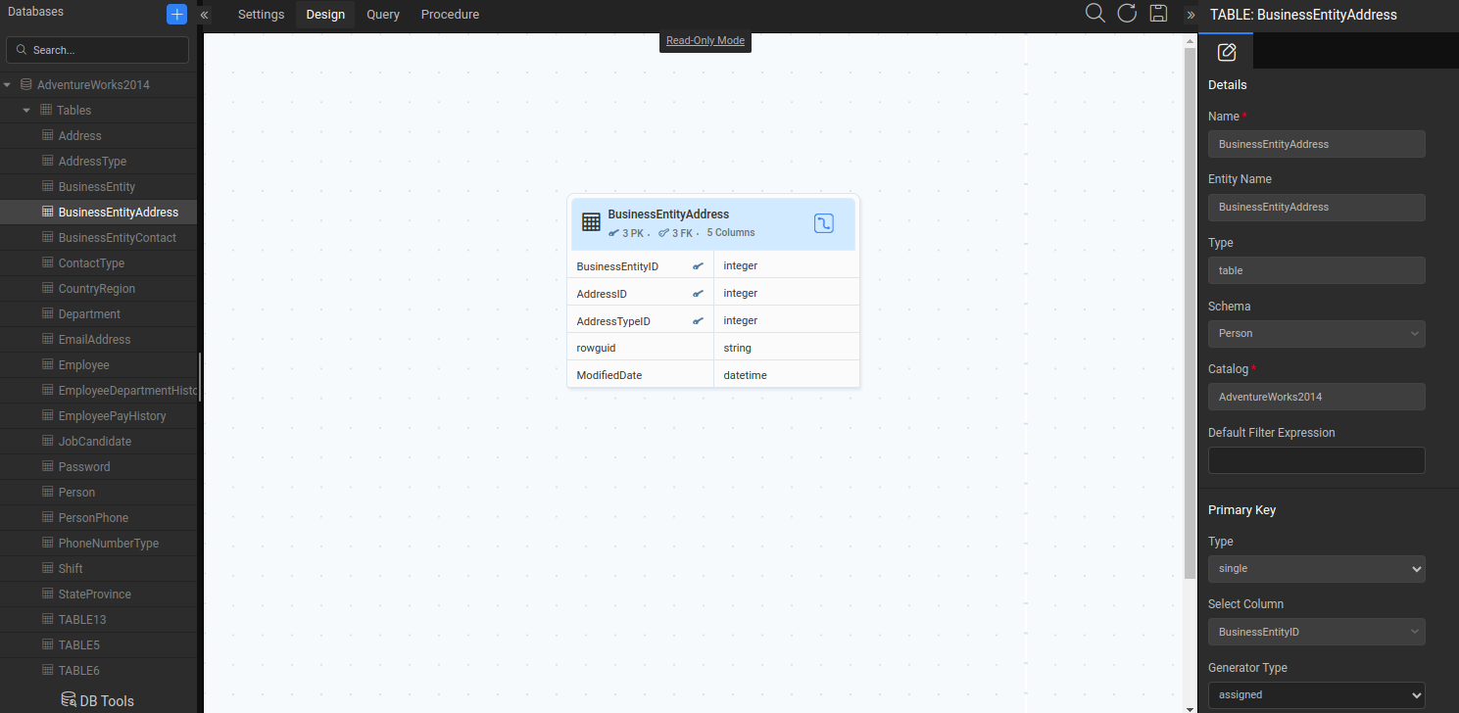
Task: Click the save icon in the top toolbar
Action: [1158, 14]
